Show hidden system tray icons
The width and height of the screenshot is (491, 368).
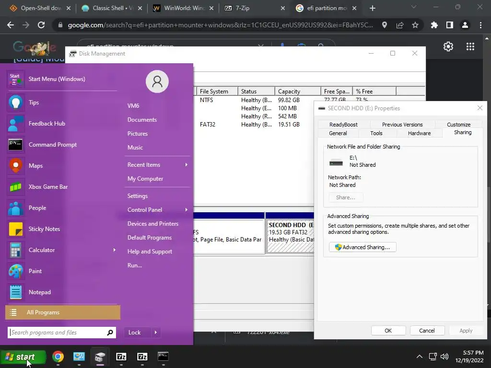click(420, 356)
